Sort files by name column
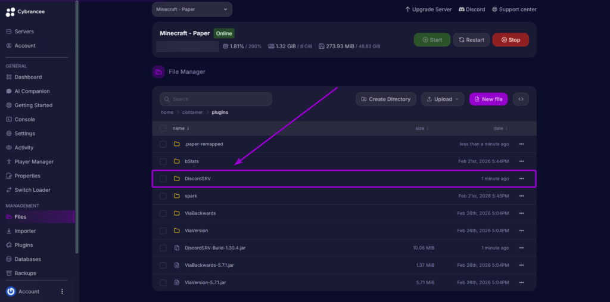 click(x=181, y=129)
